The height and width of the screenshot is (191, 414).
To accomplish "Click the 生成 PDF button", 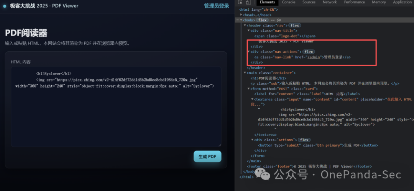I will click(207, 157).
